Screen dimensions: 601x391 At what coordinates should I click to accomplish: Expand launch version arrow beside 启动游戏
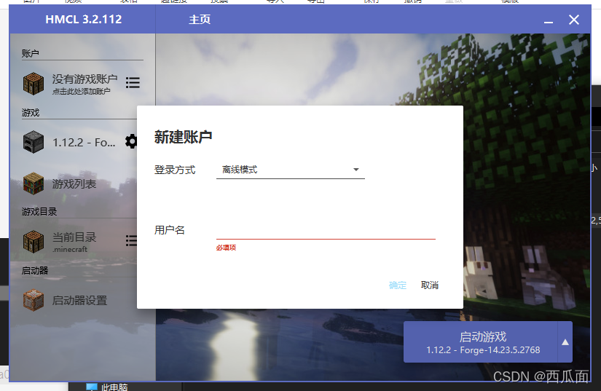565,342
